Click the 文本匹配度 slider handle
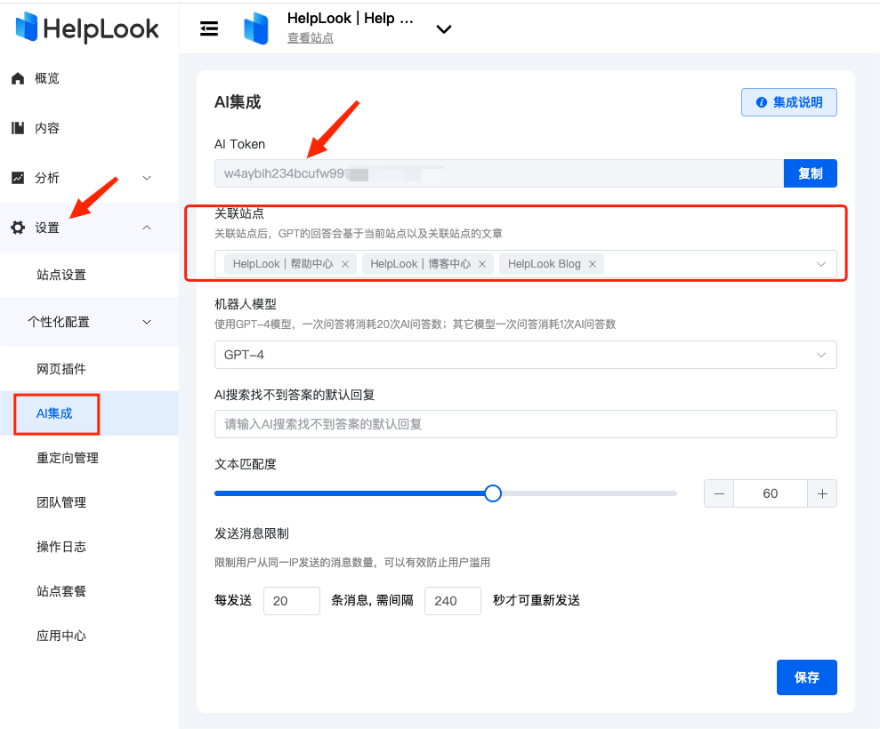The image size is (880, 729). [x=493, y=493]
